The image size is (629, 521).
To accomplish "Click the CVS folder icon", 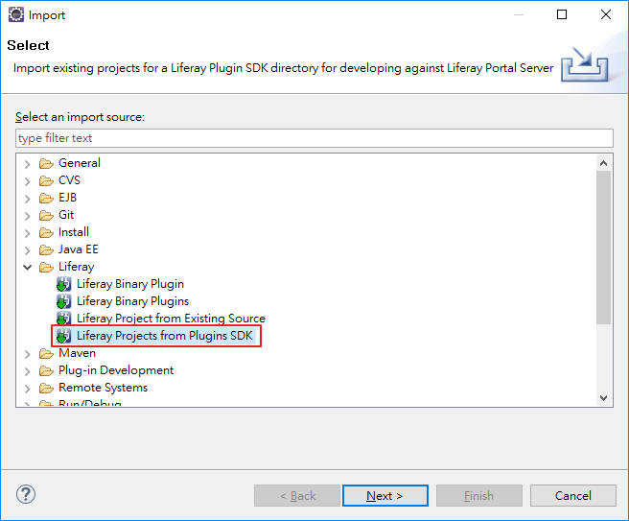I will coord(46,180).
